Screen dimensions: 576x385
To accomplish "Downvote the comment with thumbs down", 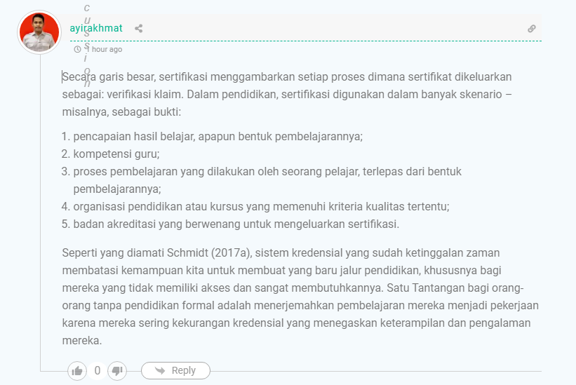I will (x=117, y=371).
